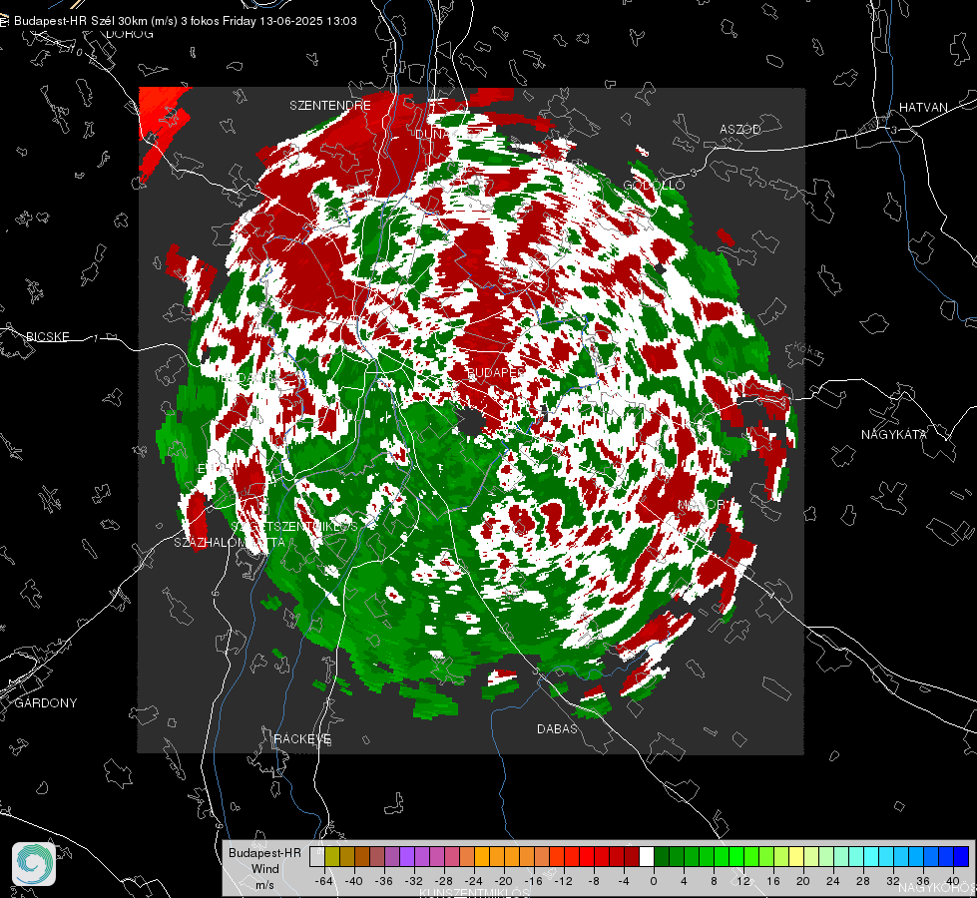Click the GARDONY town label
The width and height of the screenshot is (977, 898).
click(x=46, y=703)
